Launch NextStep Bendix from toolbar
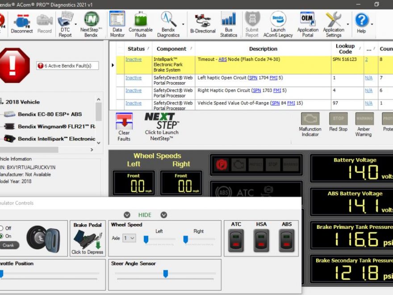393x295 pixels. pyautogui.click(x=91, y=25)
